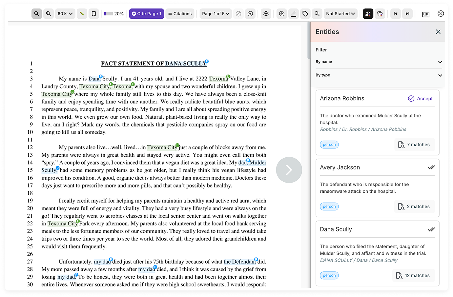
Task: Click the zoom in magnifier icon
Action: click(49, 14)
